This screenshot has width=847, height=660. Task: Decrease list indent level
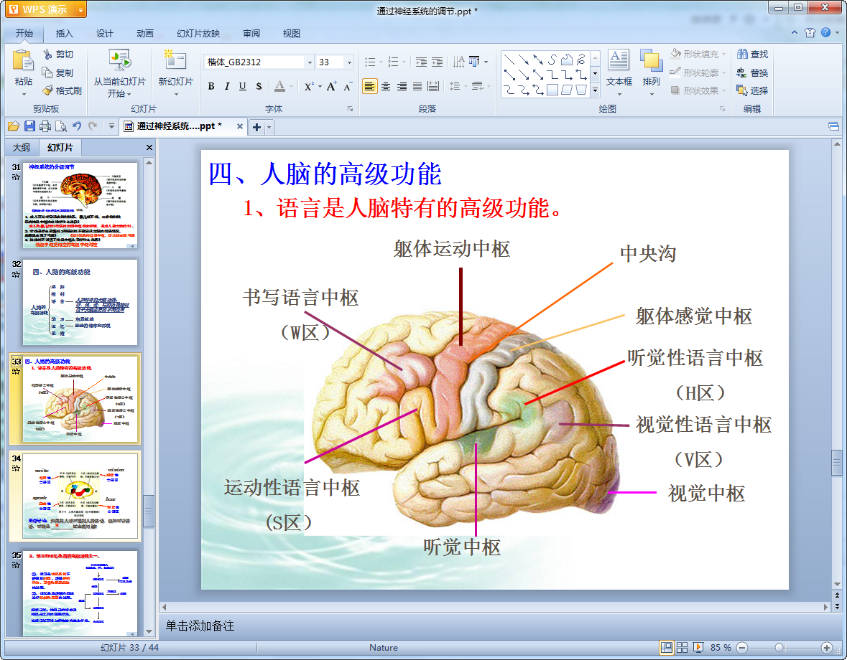pos(421,62)
